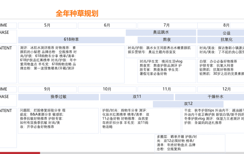Image resolution: width=244 pixels, height=154 pixels.
Task: Select the 12月 time cell
Action: click(220, 89)
